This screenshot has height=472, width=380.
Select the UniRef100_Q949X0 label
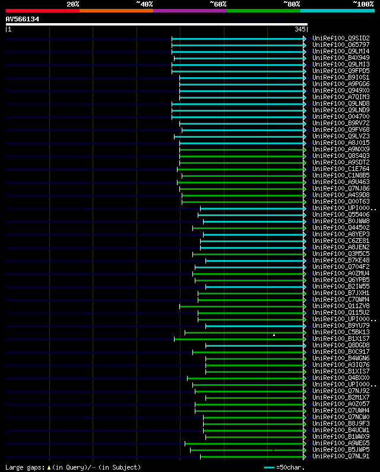pyautogui.click(x=341, y=91)
